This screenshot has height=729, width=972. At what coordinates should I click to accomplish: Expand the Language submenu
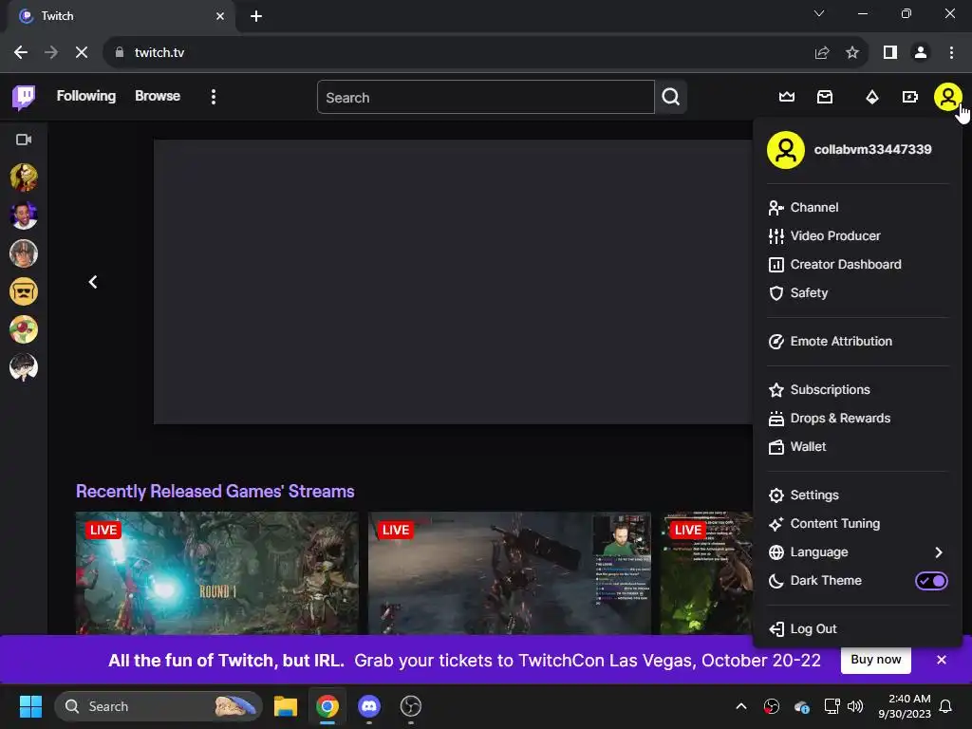[857, 552]
